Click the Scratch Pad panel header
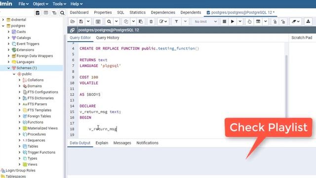316x178 pixels. coord(302,38)
